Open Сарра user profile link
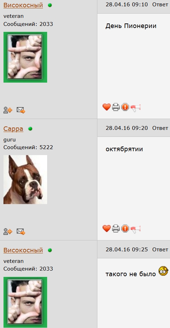The height and width of the screenshot is (328, 170). click(13, 129)
